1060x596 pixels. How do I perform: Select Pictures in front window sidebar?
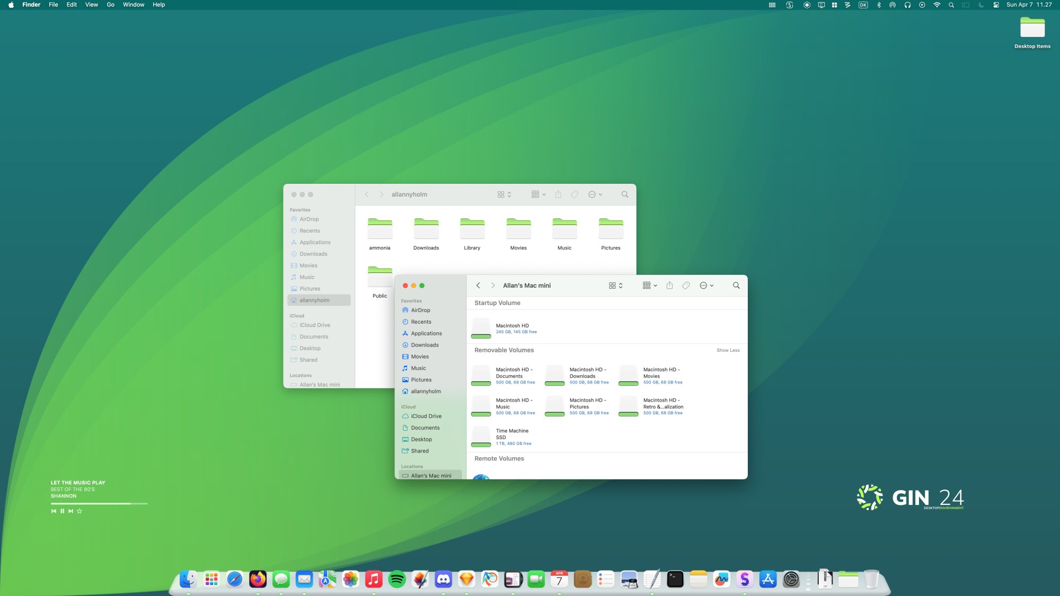[430, 380]
